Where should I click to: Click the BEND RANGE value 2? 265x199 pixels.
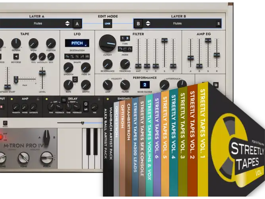145,85
